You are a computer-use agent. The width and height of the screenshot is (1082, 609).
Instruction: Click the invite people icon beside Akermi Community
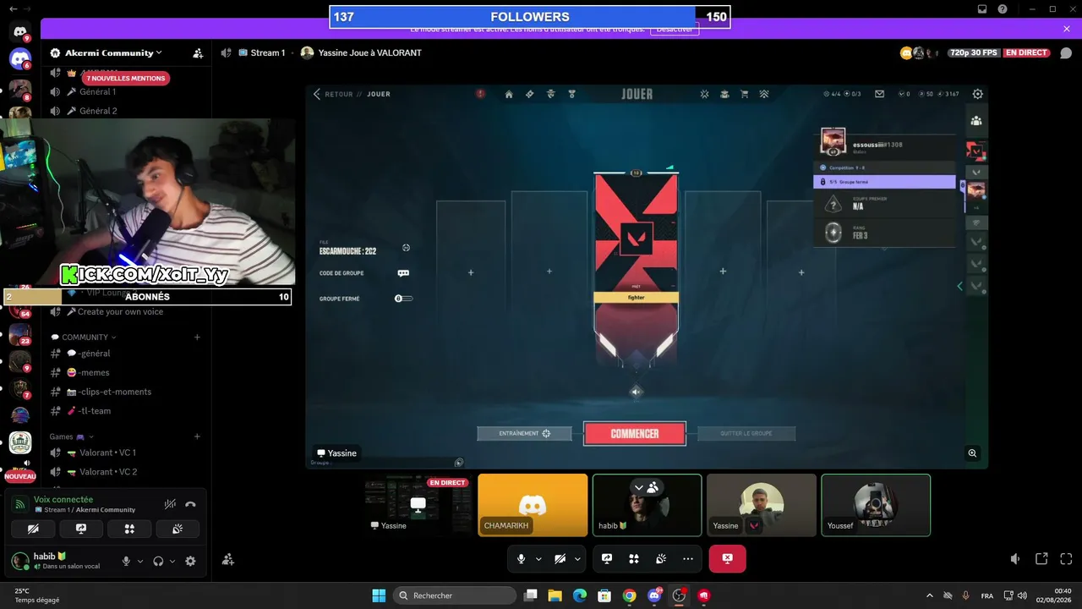click(x=198, y=52)
